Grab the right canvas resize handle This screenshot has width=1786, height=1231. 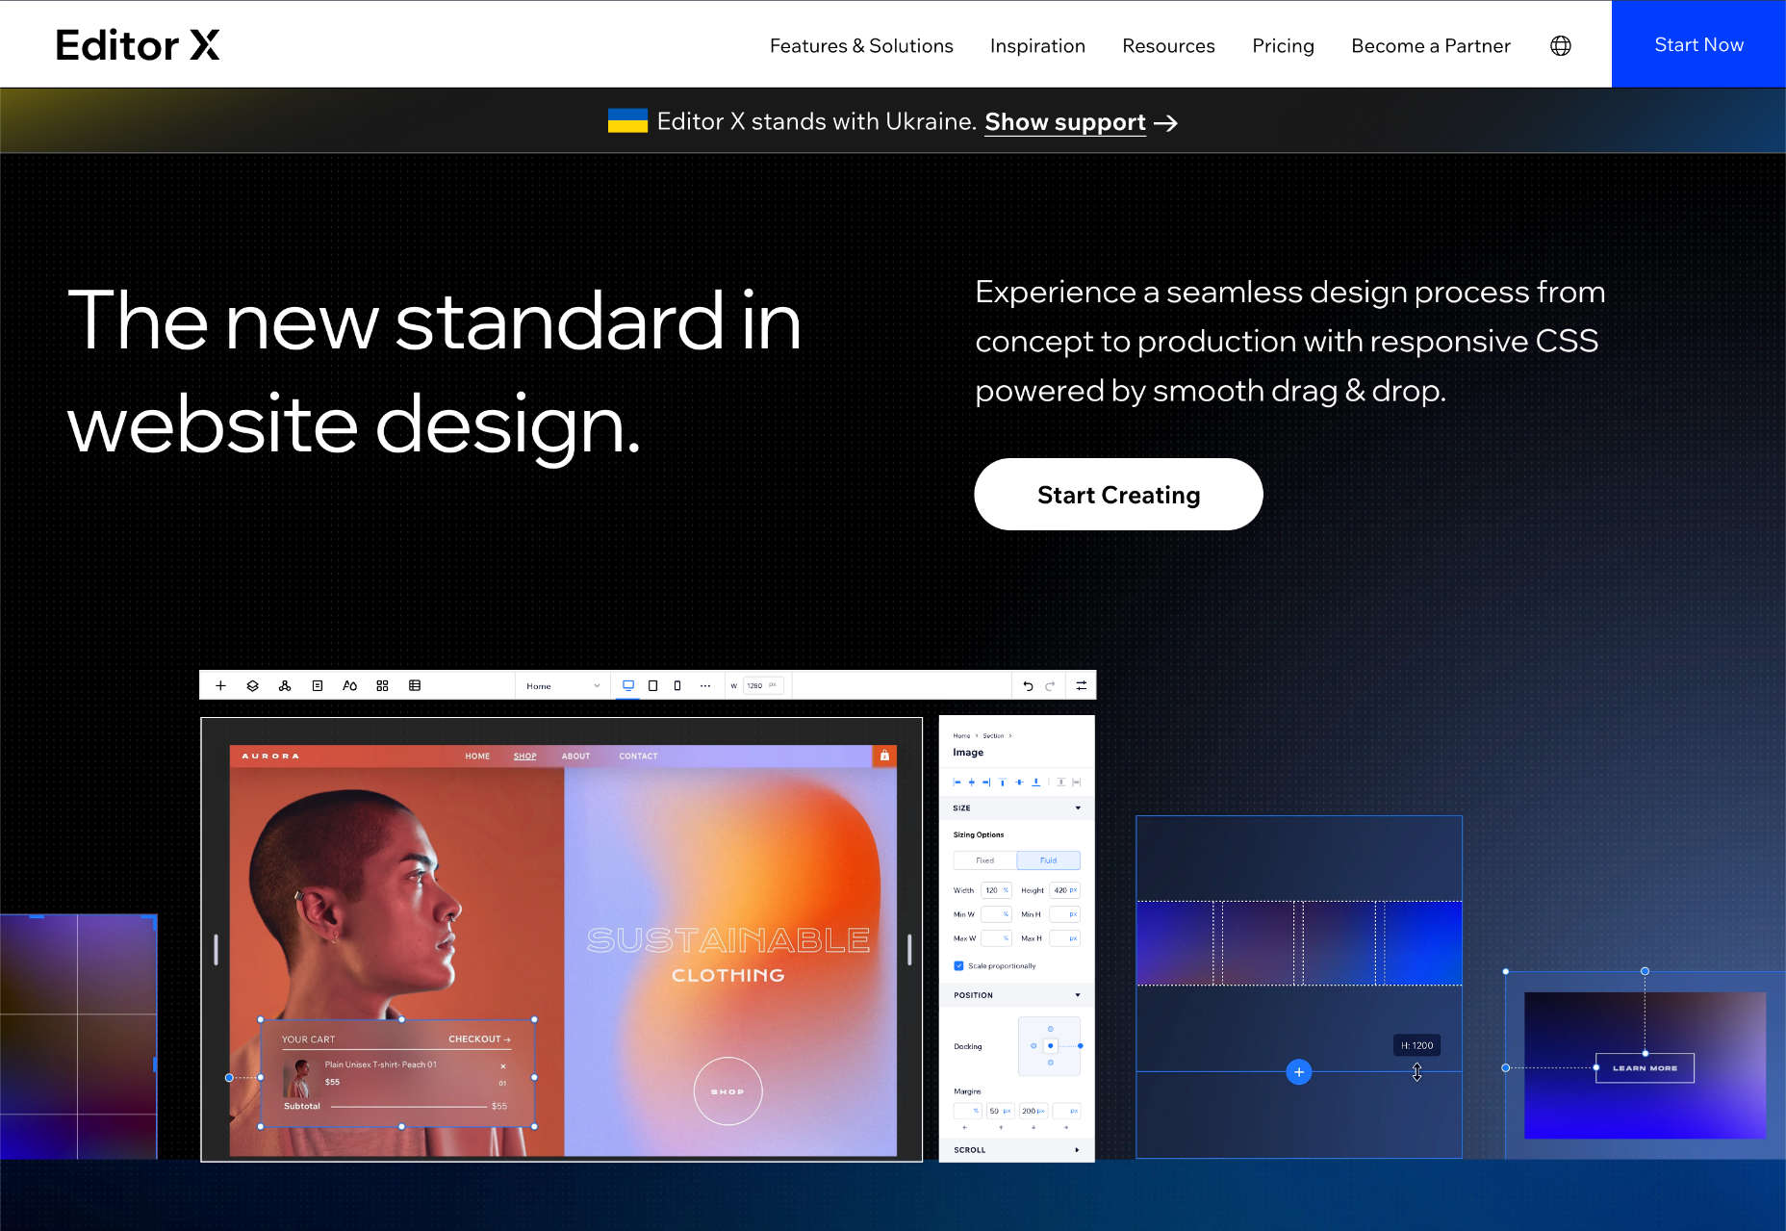(x=909, y=950)
